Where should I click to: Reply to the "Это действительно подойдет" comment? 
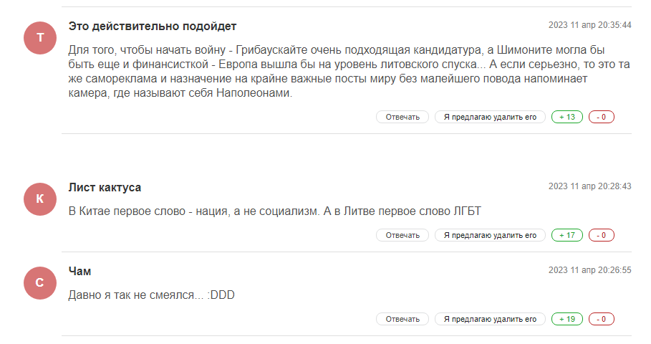pos(402,117)
